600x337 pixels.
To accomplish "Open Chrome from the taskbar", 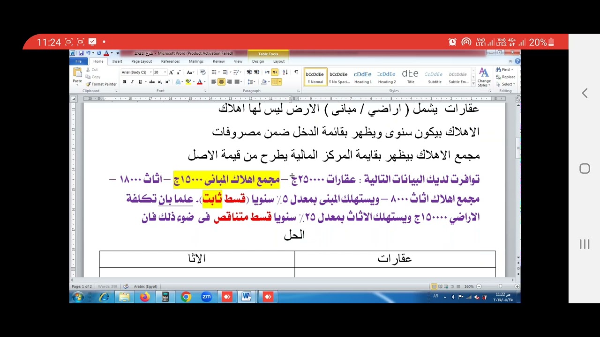I will [x=186, y=297].
